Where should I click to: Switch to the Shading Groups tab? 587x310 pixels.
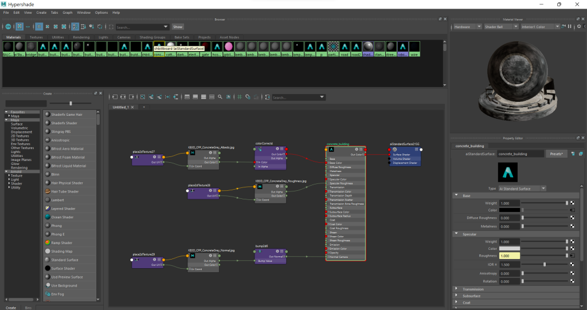click(152, 37)
